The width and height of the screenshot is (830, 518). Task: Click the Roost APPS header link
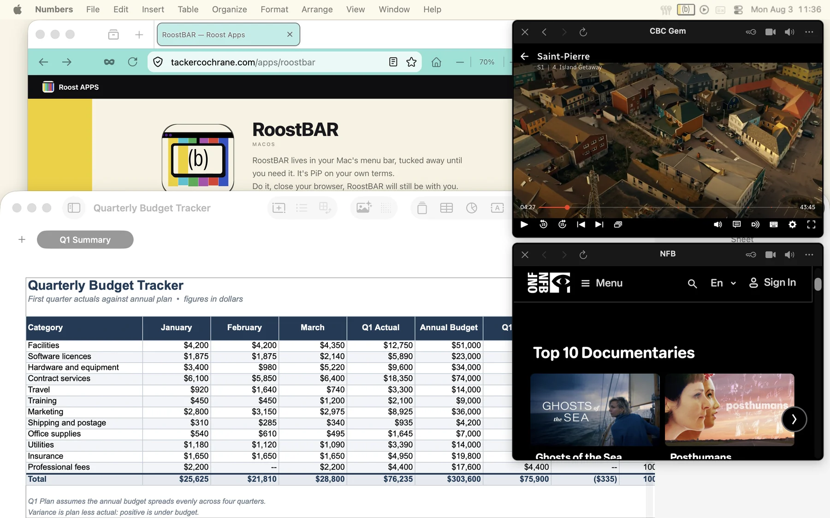point(71,87)
